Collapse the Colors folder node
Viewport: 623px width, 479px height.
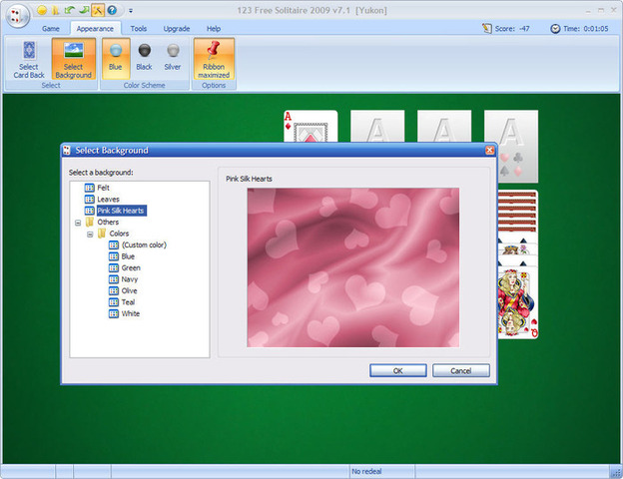90,235
